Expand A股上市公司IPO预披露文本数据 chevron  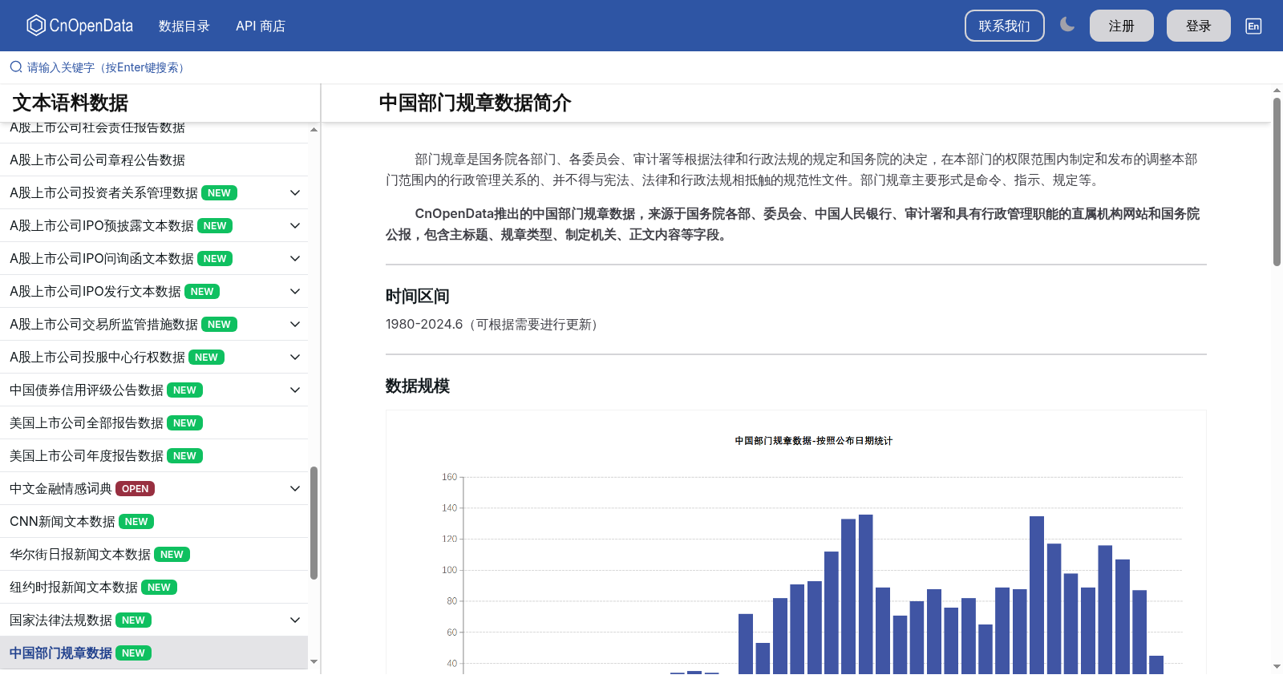coord(295,225)
